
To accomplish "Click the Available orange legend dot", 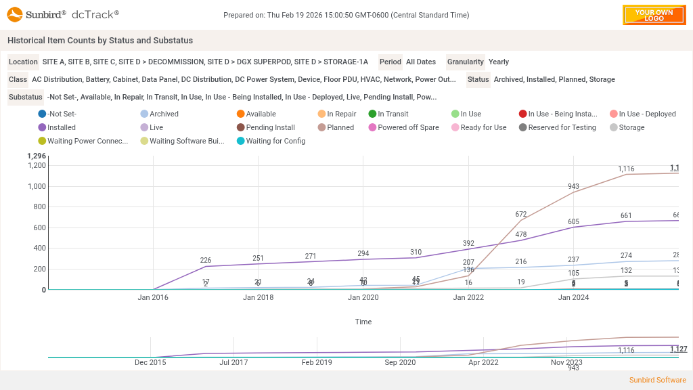I will click(241, 114).
